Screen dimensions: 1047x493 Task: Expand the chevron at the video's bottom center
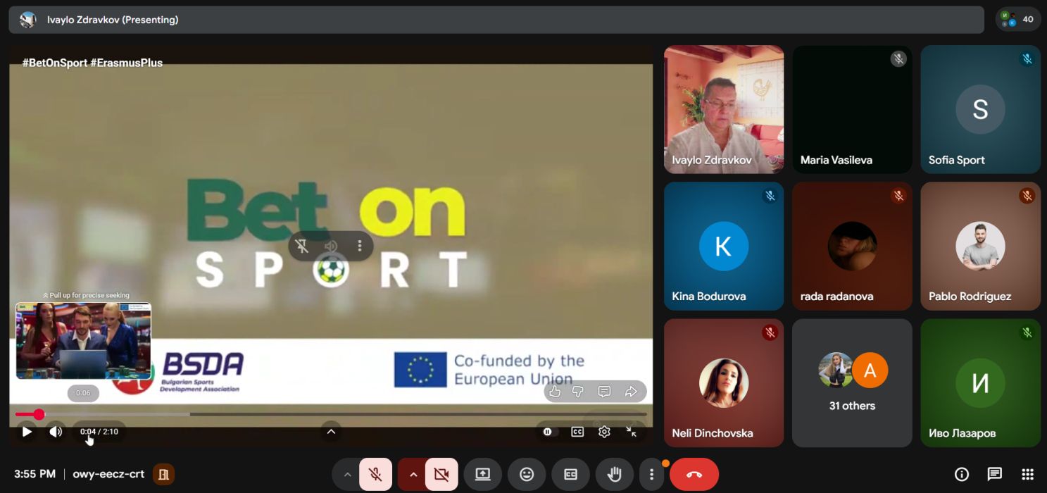(x=331, y=432)
